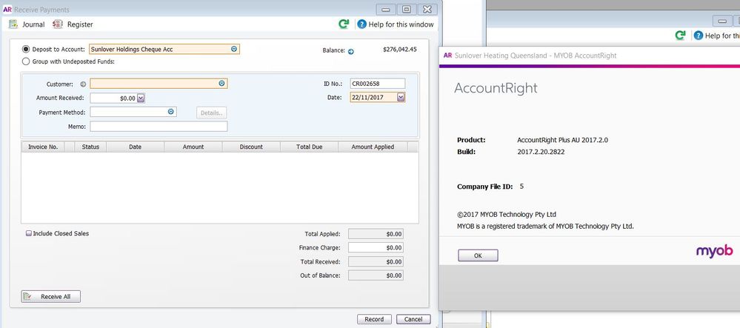Click the Record button
Image resolution: width=740 pixels, height=328 pixels.
[x=374, y=319]
